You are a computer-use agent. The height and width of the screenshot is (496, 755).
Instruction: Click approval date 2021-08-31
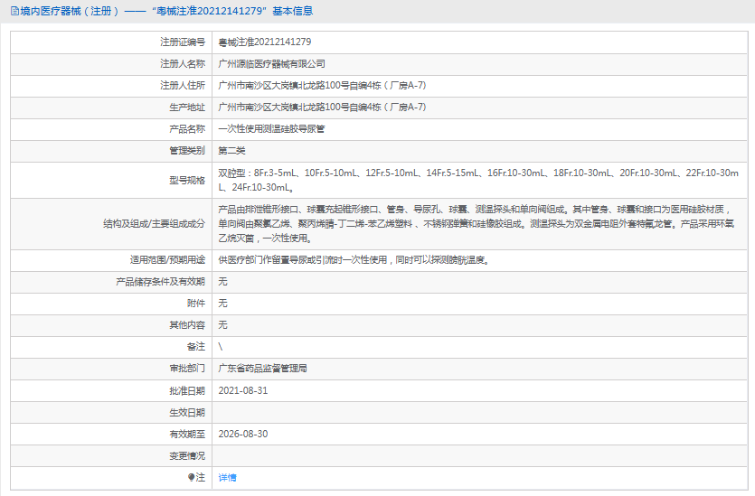(x=242, y=390)
